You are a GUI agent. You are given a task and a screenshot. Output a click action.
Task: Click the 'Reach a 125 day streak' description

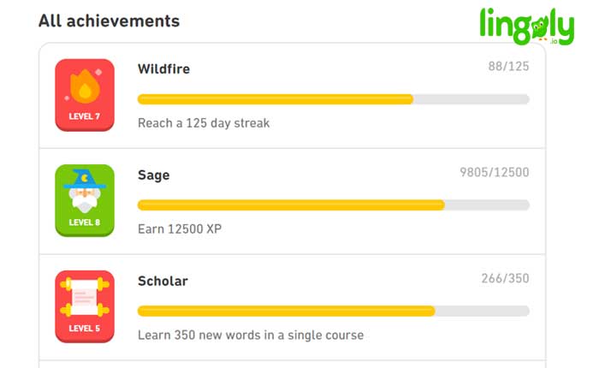204,123
